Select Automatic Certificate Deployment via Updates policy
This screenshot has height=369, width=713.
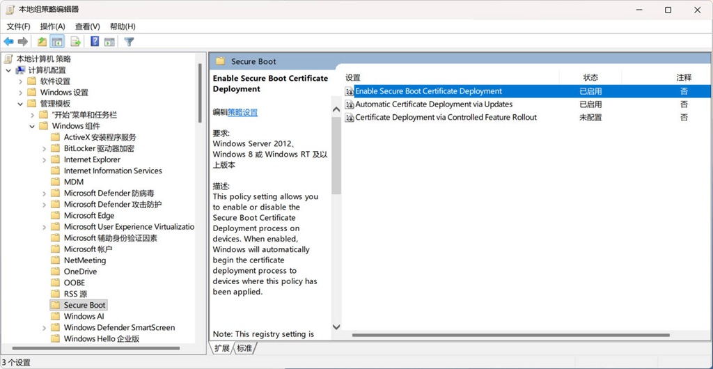point(433,104)
